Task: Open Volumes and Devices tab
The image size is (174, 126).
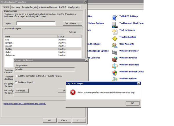Action: coord(48,7)
